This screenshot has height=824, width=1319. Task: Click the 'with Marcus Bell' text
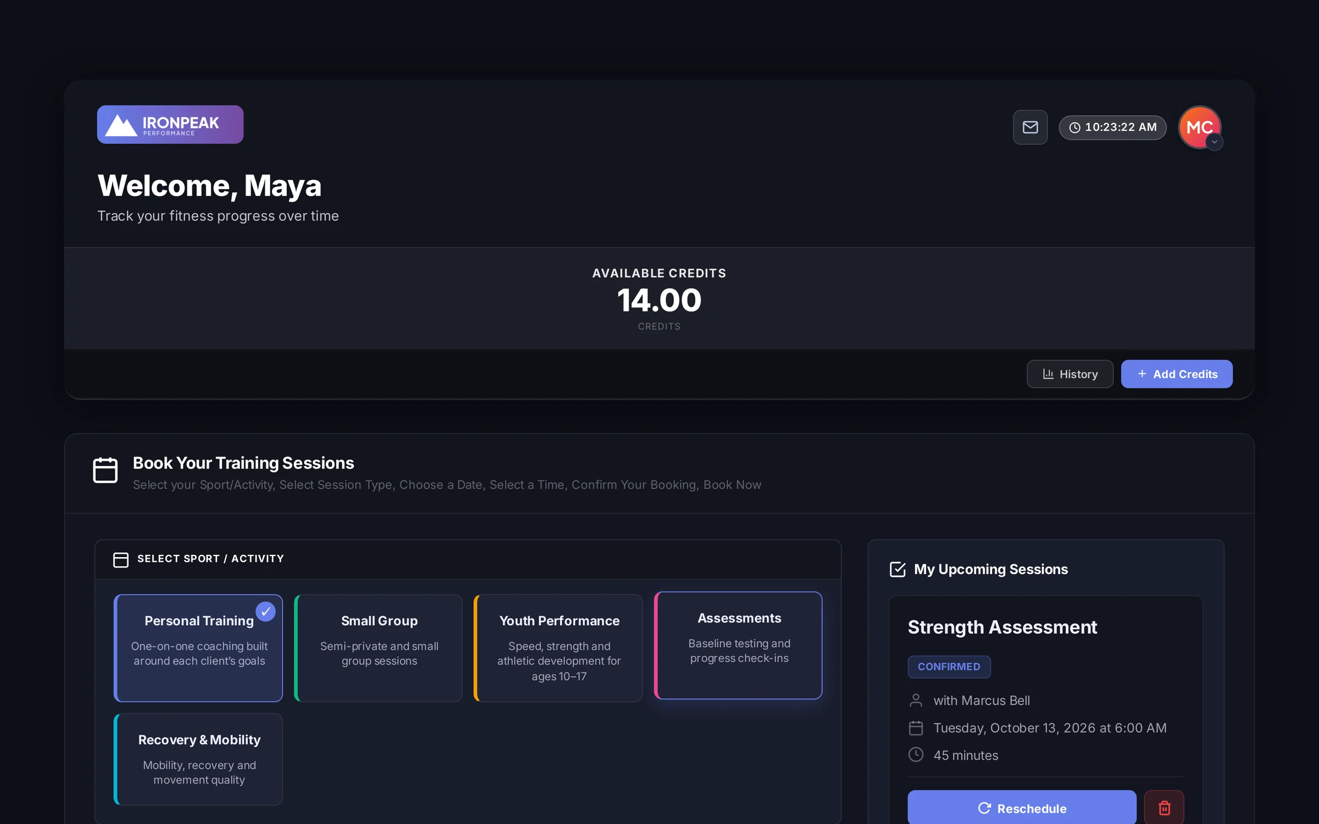tap(982, 701)
